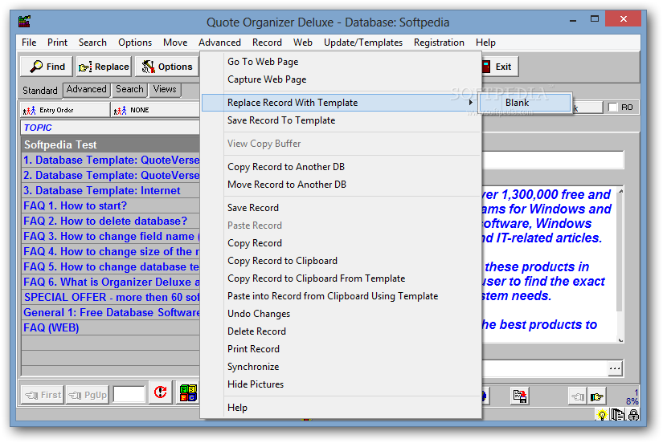
Task: Open the Advanced menu in menu bar
Action: 219,43
